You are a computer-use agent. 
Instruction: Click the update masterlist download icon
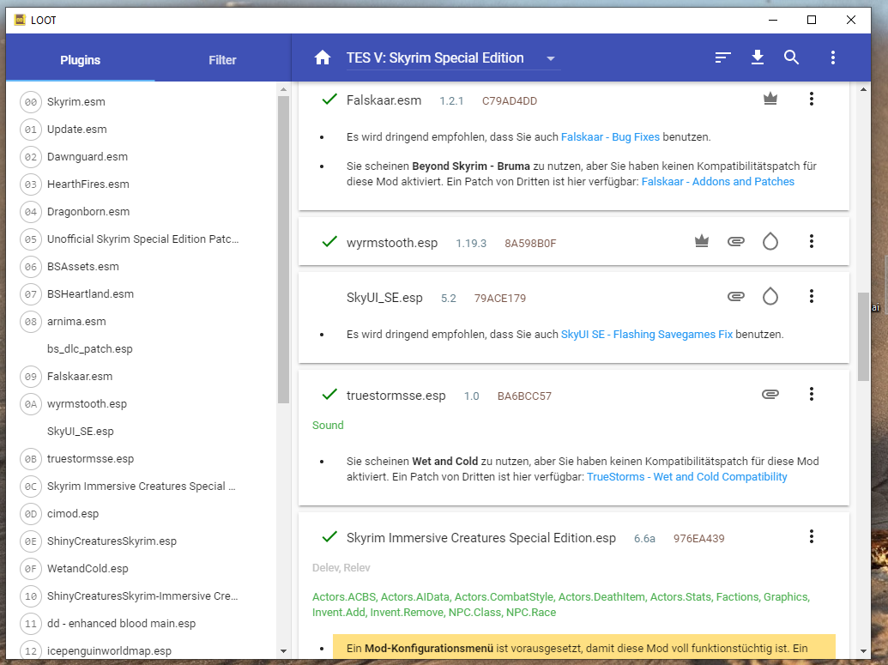coord(757,58)
